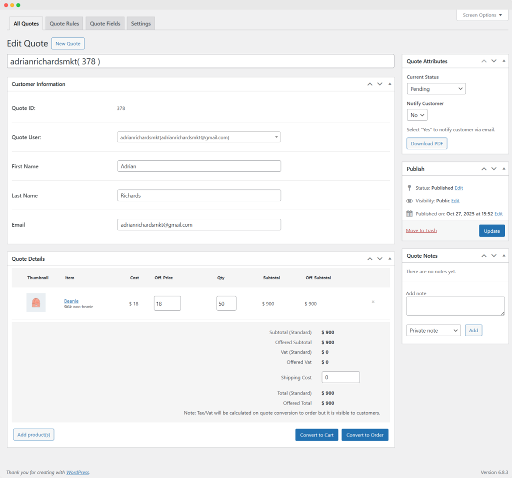512x478 pixels.
Task: Click the Beanie product thumbnail
Action: click(36, 303)
